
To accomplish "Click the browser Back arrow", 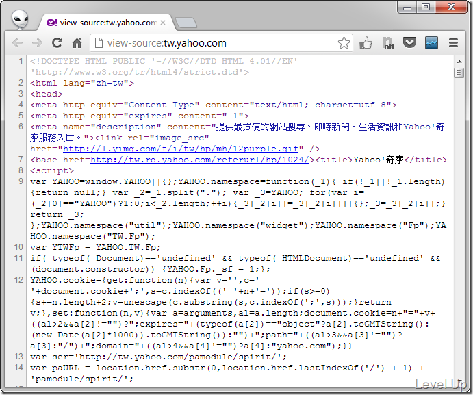I will coord(18,43).
